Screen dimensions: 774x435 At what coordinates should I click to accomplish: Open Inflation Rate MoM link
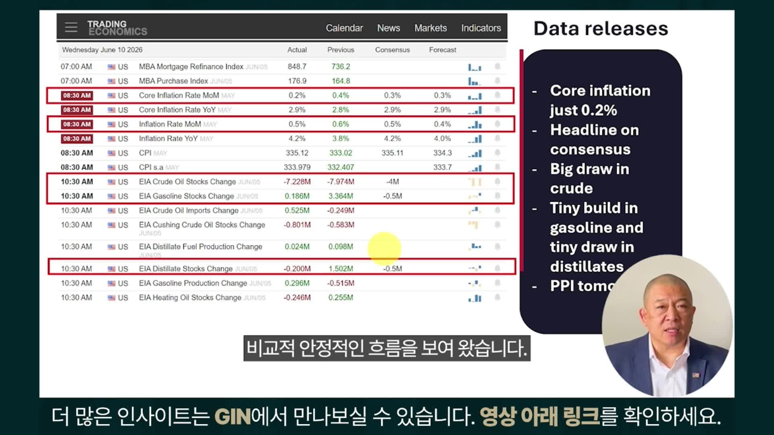point(170,124)
